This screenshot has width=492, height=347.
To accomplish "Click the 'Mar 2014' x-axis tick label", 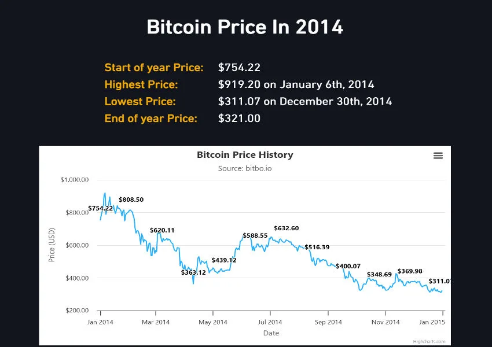I will pos(156,322).
